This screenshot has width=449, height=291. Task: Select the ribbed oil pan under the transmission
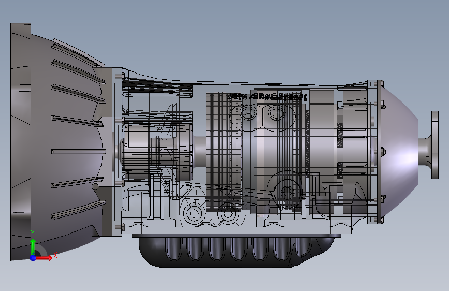[x=236, y=251]
